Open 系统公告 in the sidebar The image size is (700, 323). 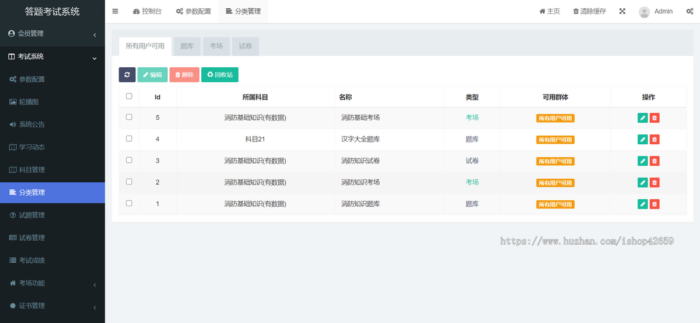pos(52,124)
